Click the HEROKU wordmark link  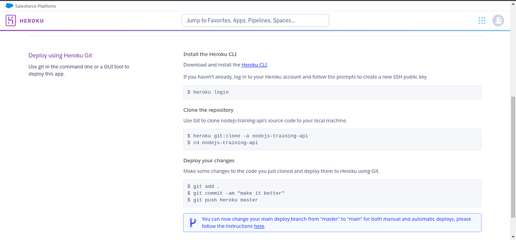(31, 21)
